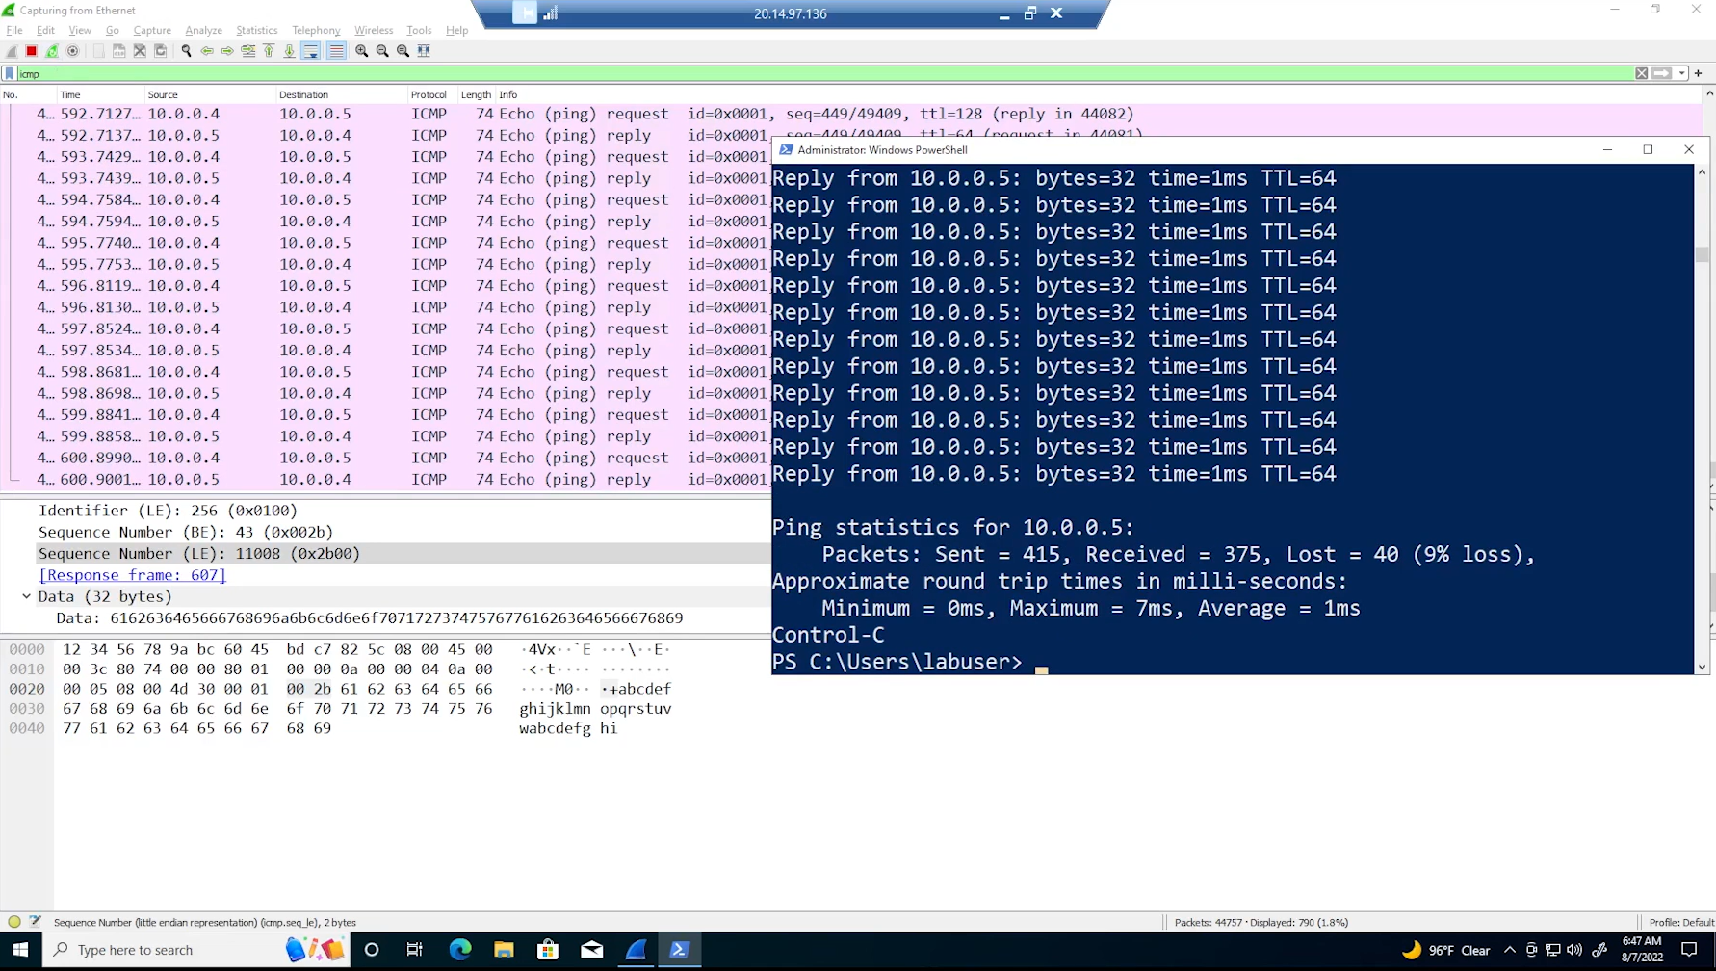Zoom out on the packet list text
Screen dimensions: 1716x971
(382, 51)
